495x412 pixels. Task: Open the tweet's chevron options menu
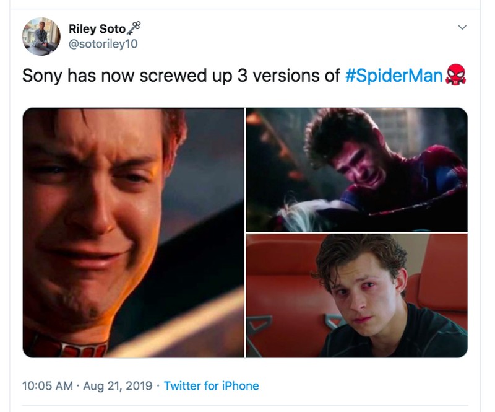pyautogui.click(x=461, y=28)
